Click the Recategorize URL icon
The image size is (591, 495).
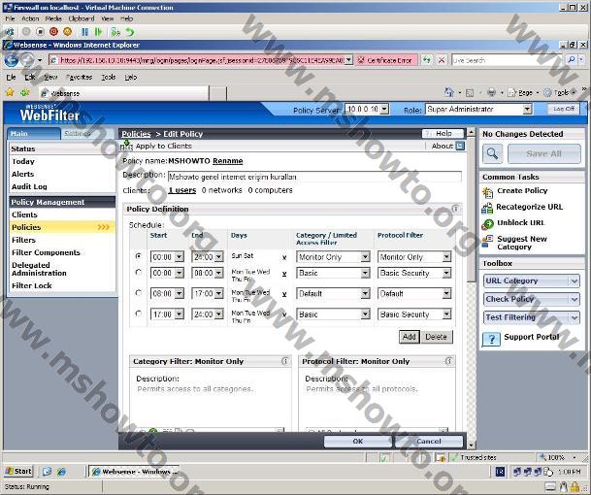tap(487, 207)
